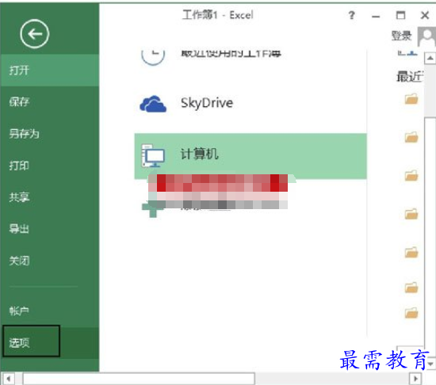Click 登录 to sign in
Image resolution: width=436 pixels, height=385 pixels.
click(x=401, y=36)
